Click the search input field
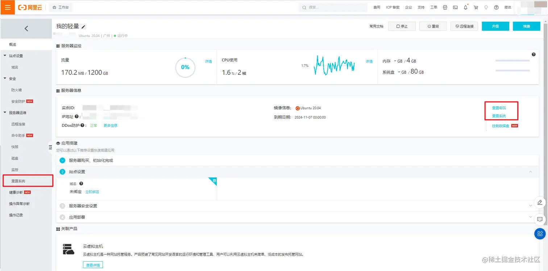The height and width of the screenshot is (271, 548). [x=333, y=7]
